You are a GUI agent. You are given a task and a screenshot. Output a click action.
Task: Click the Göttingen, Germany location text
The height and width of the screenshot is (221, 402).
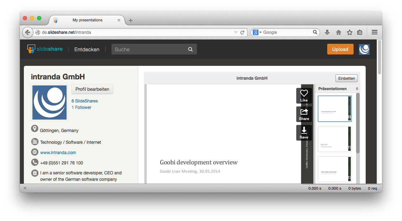(59, 131)
